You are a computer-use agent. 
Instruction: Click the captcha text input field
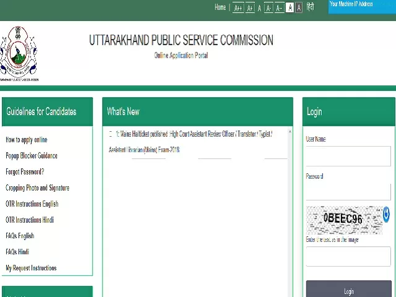(x=348, y=256)
